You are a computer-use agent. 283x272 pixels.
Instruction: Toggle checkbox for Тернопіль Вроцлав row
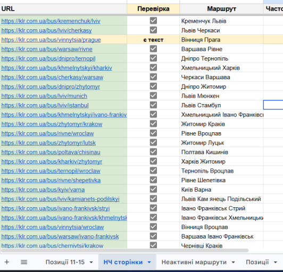coord(153,171)
